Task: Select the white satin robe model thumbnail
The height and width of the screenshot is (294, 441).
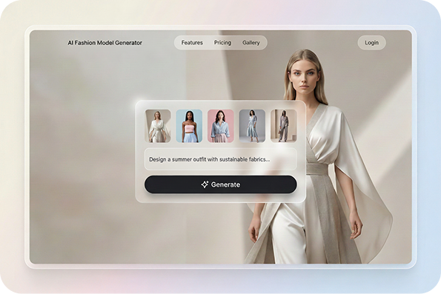Action: pos(158,126)
